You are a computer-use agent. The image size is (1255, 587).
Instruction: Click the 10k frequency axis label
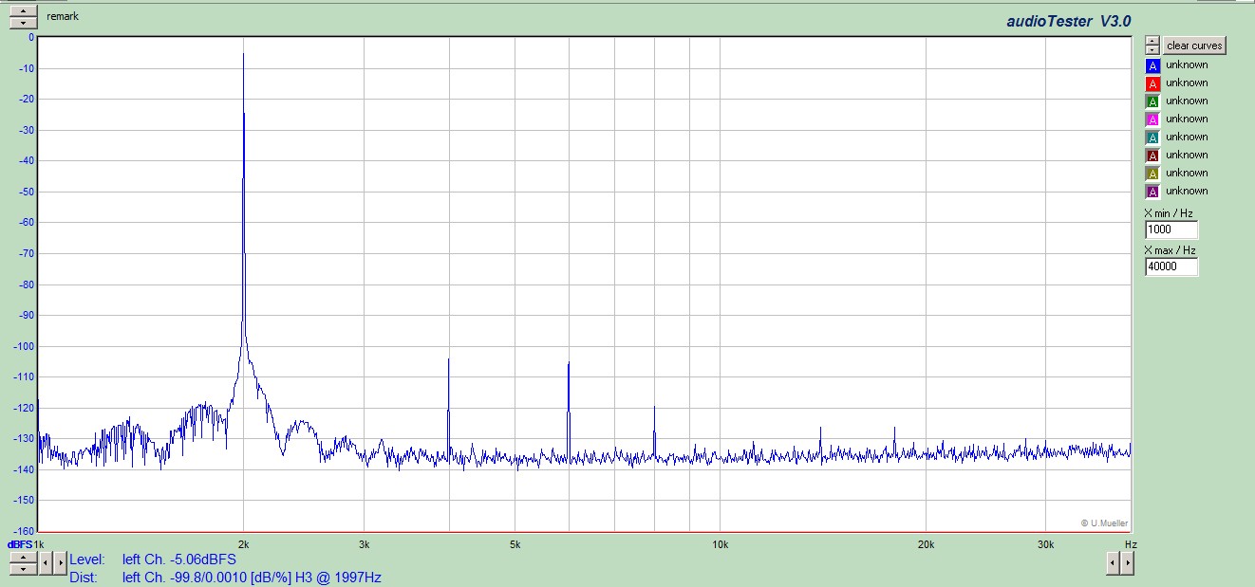(x=720, y=544)
